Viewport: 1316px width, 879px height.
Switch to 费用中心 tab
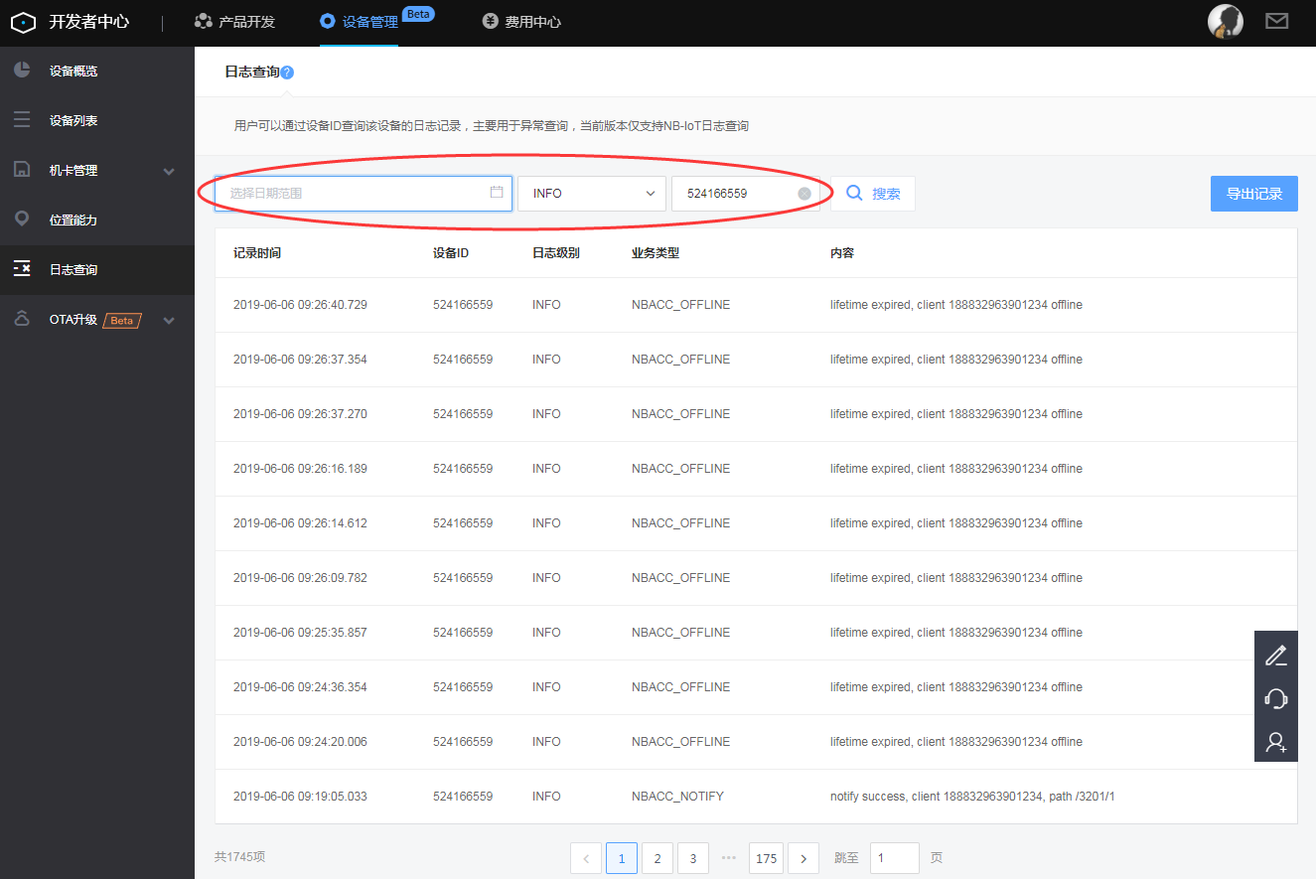pyautogui.click(x=521, y=21)
